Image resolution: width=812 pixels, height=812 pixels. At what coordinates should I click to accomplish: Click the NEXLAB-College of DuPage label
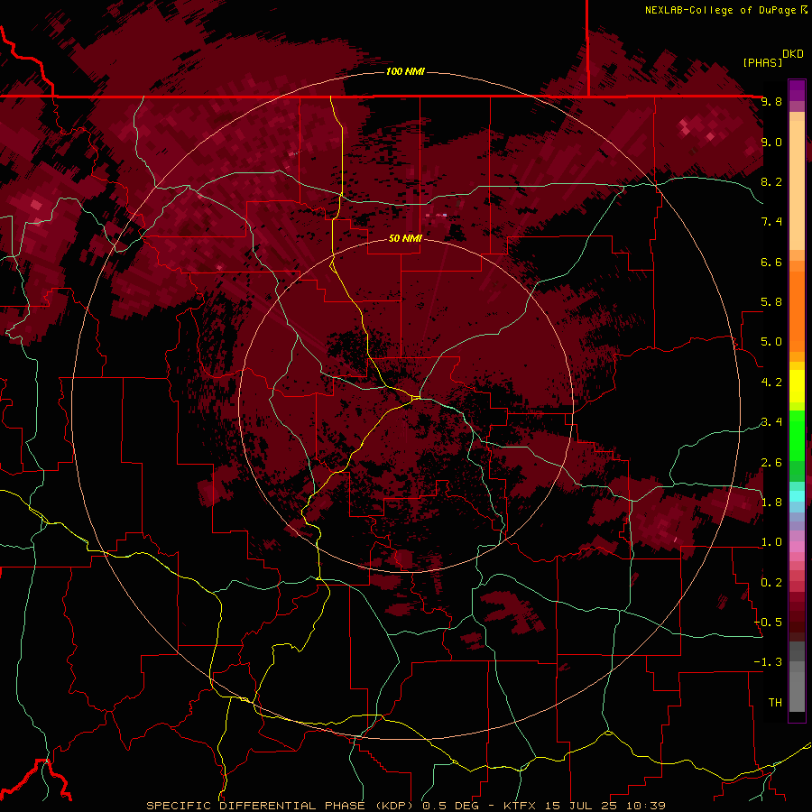pos(725,10)
